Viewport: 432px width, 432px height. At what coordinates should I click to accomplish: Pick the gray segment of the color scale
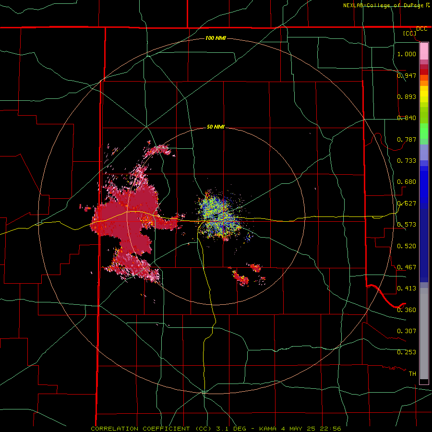click(424, 334)
